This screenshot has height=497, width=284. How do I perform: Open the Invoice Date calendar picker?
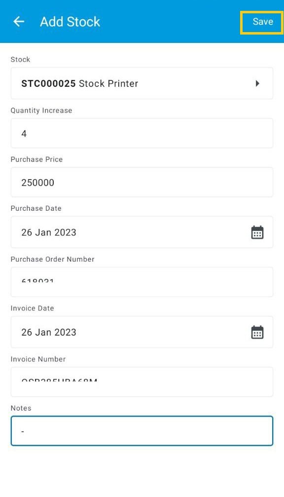coord(257,332)
